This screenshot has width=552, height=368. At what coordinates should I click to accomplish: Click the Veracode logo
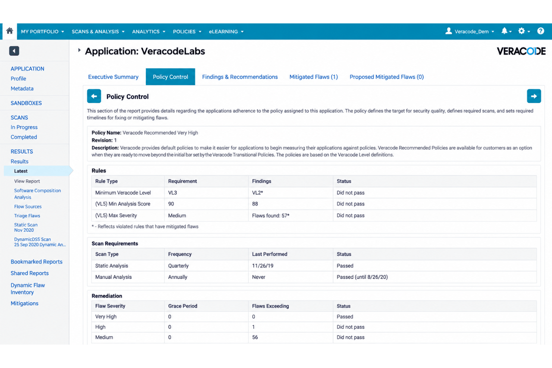[521, 51]
